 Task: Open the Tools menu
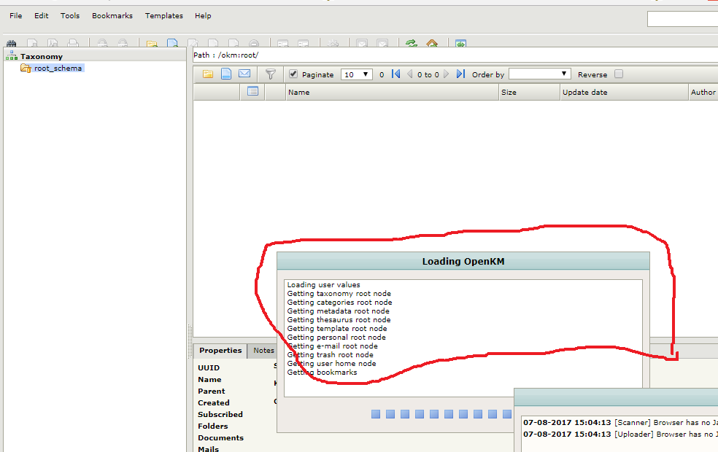70,15
